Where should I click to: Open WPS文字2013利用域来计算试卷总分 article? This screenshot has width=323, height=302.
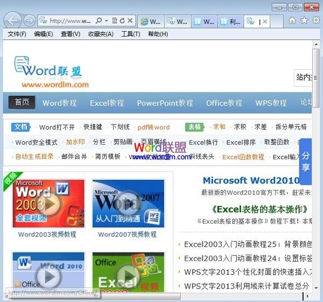pyautogui.click(x=247, y=286)
